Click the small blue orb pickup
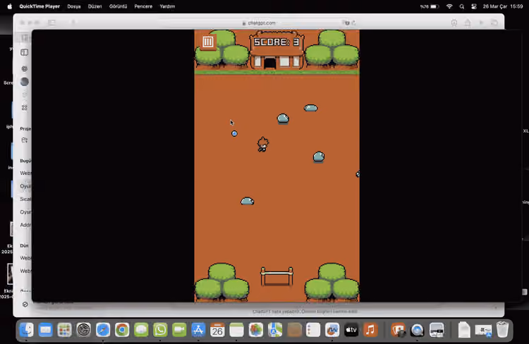The image size is (529, 344). 234,133
